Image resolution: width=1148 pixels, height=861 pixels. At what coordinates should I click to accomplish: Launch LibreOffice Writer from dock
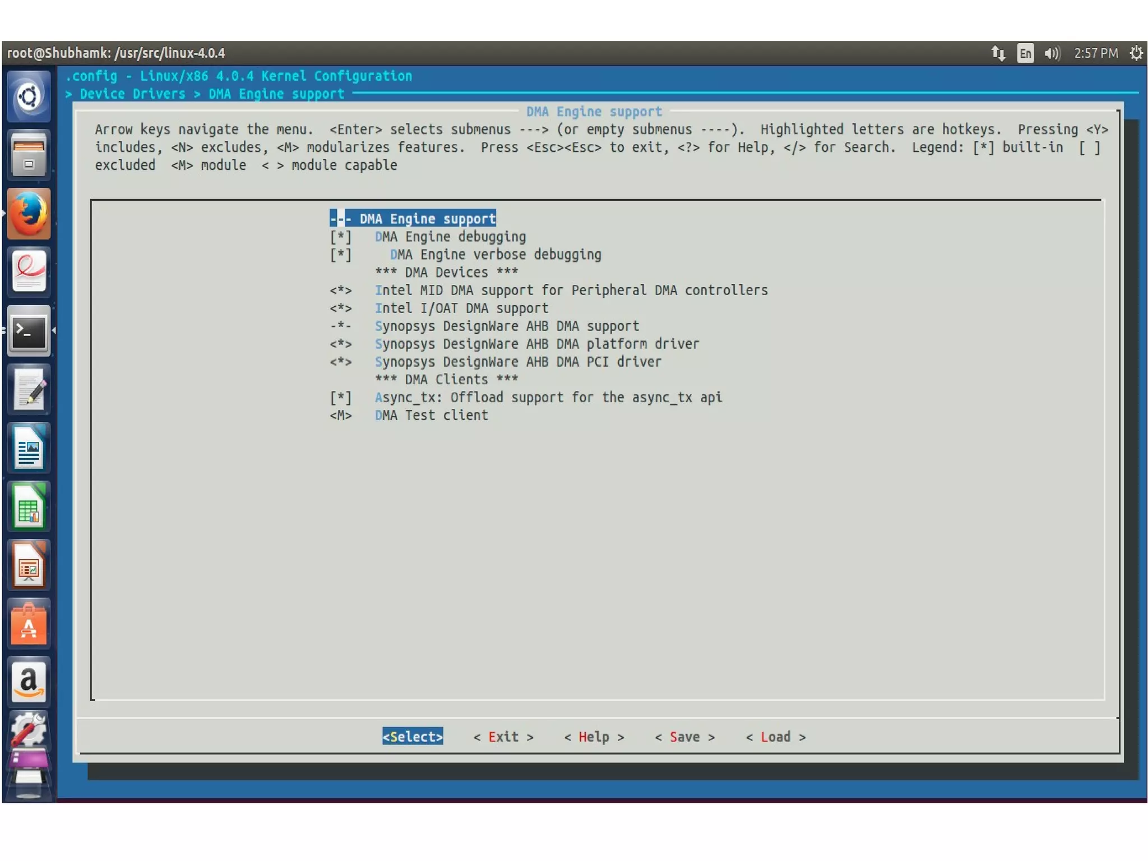click(29, 449)
